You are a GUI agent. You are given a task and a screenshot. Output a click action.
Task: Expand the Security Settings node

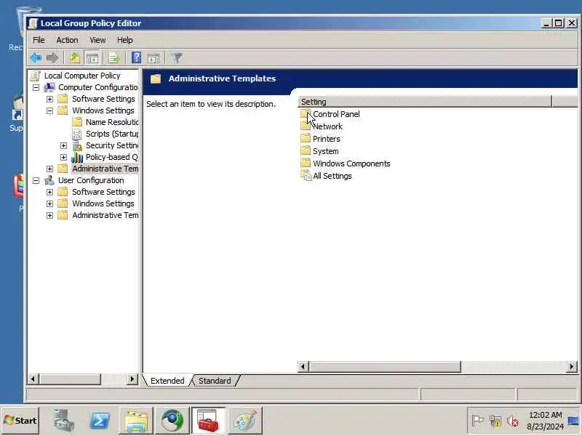63,145
